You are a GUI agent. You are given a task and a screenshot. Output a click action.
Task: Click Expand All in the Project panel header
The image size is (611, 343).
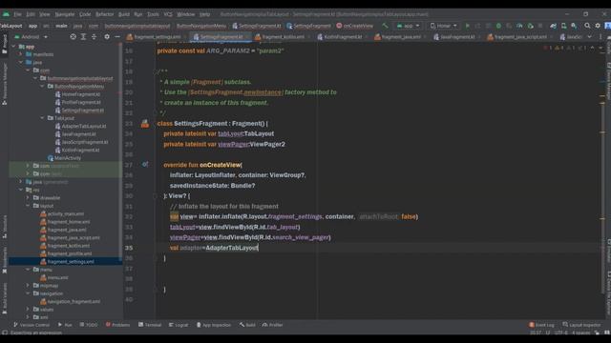coord(83,36)
